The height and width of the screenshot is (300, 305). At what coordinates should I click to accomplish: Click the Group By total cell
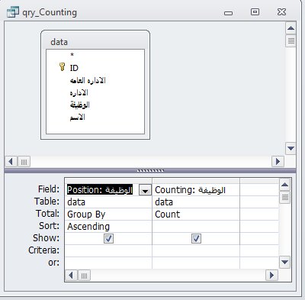108,215
